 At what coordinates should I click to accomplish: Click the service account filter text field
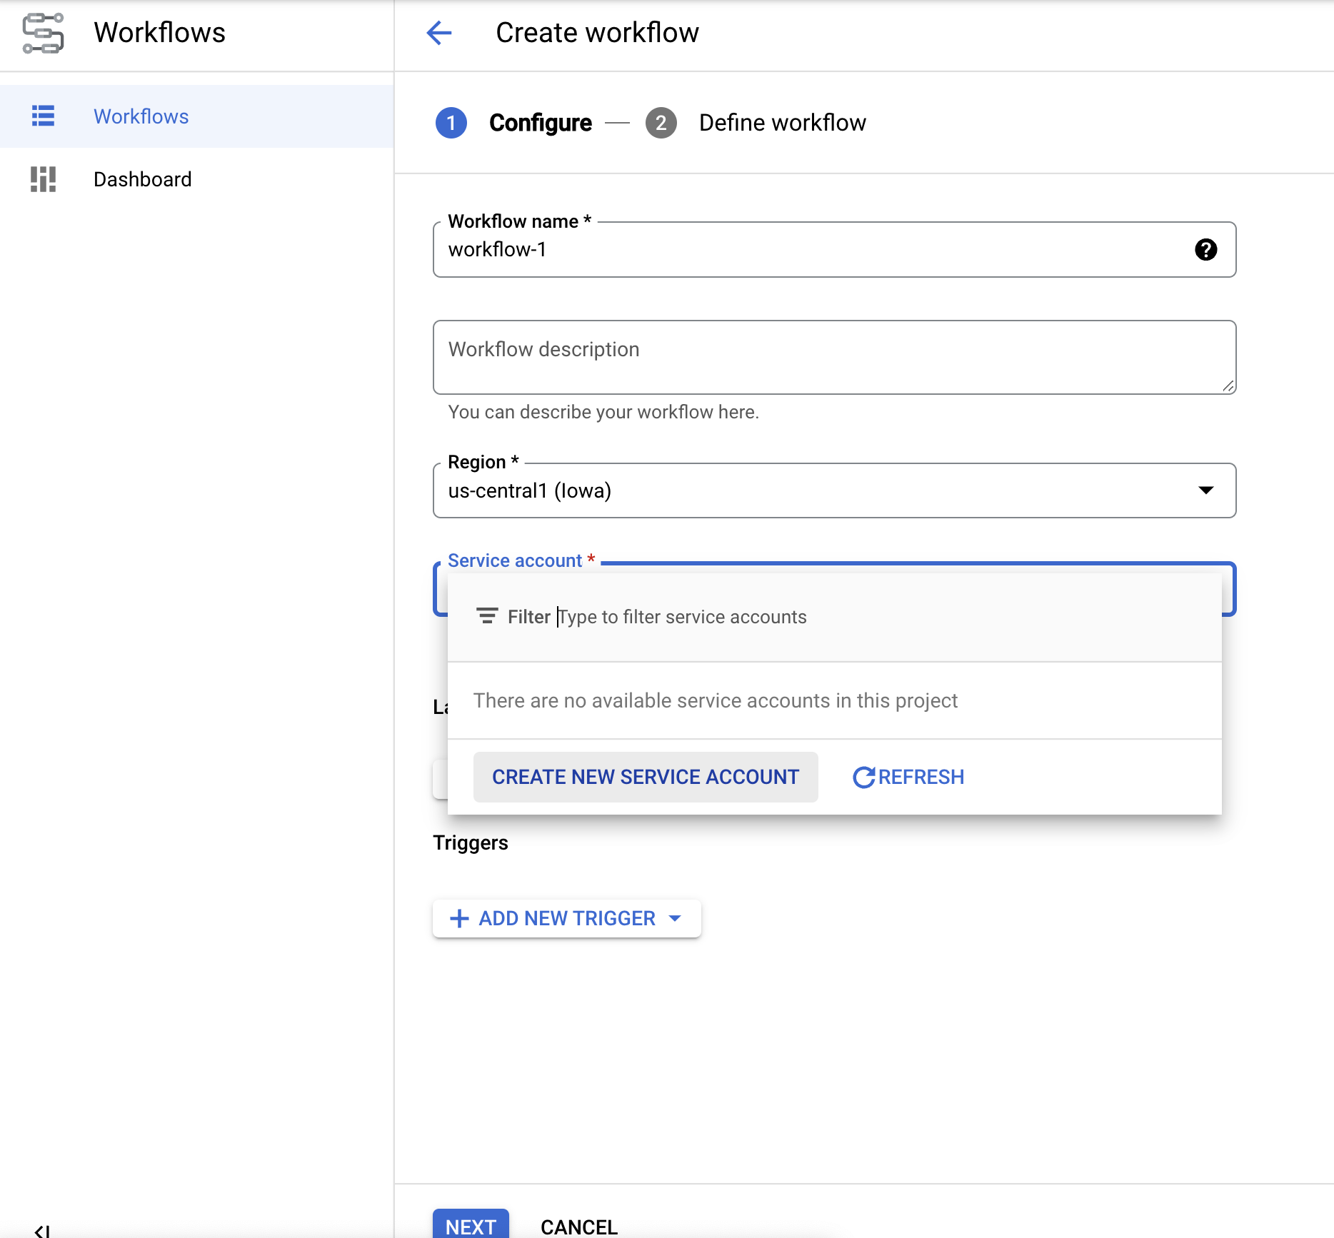pyautogui.click(x=682, y=616)
